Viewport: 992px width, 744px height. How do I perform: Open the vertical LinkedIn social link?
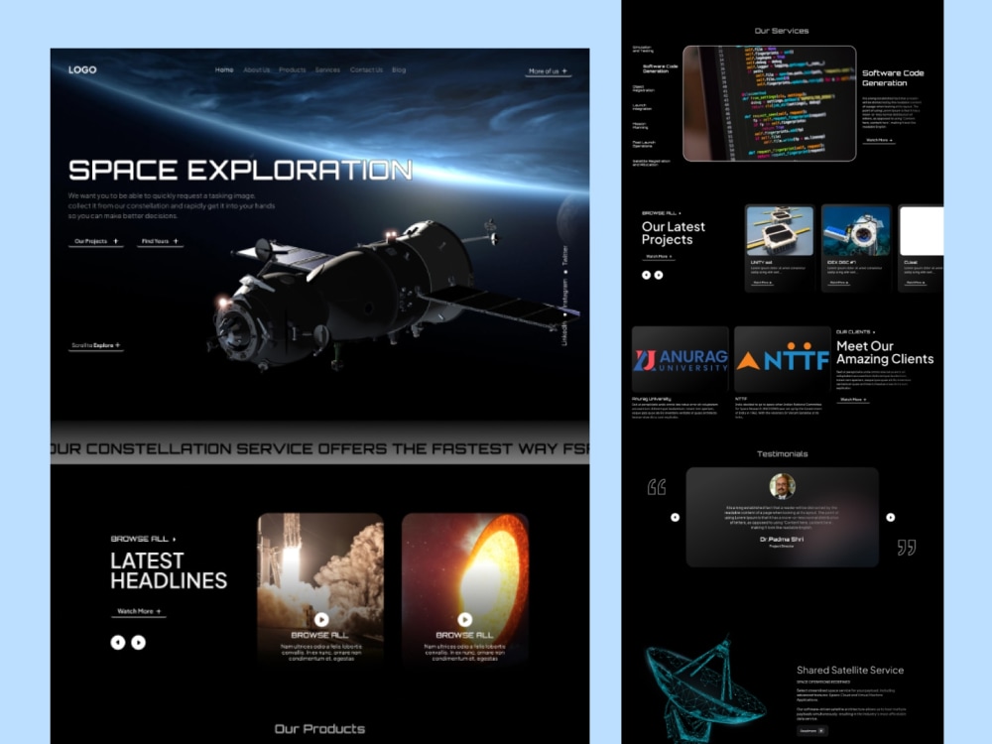(x=565, y=332)
